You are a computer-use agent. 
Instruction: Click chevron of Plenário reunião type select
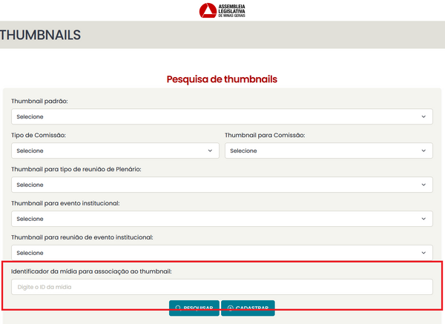[423, 185]
